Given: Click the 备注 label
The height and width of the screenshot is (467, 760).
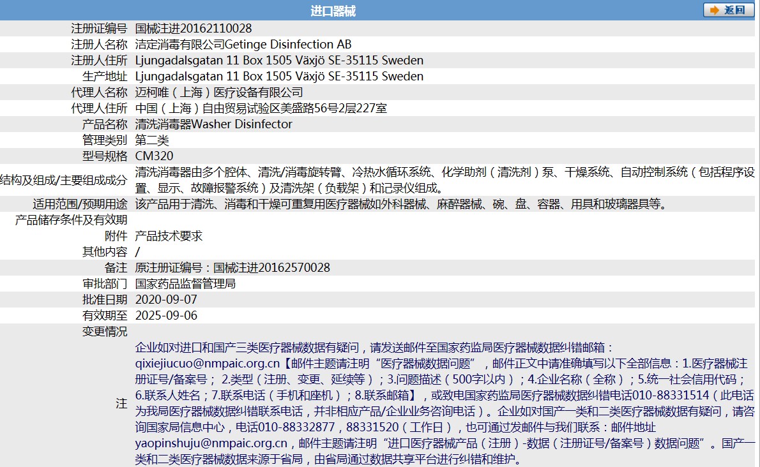Looking at the screenshot, I should 116,268.
